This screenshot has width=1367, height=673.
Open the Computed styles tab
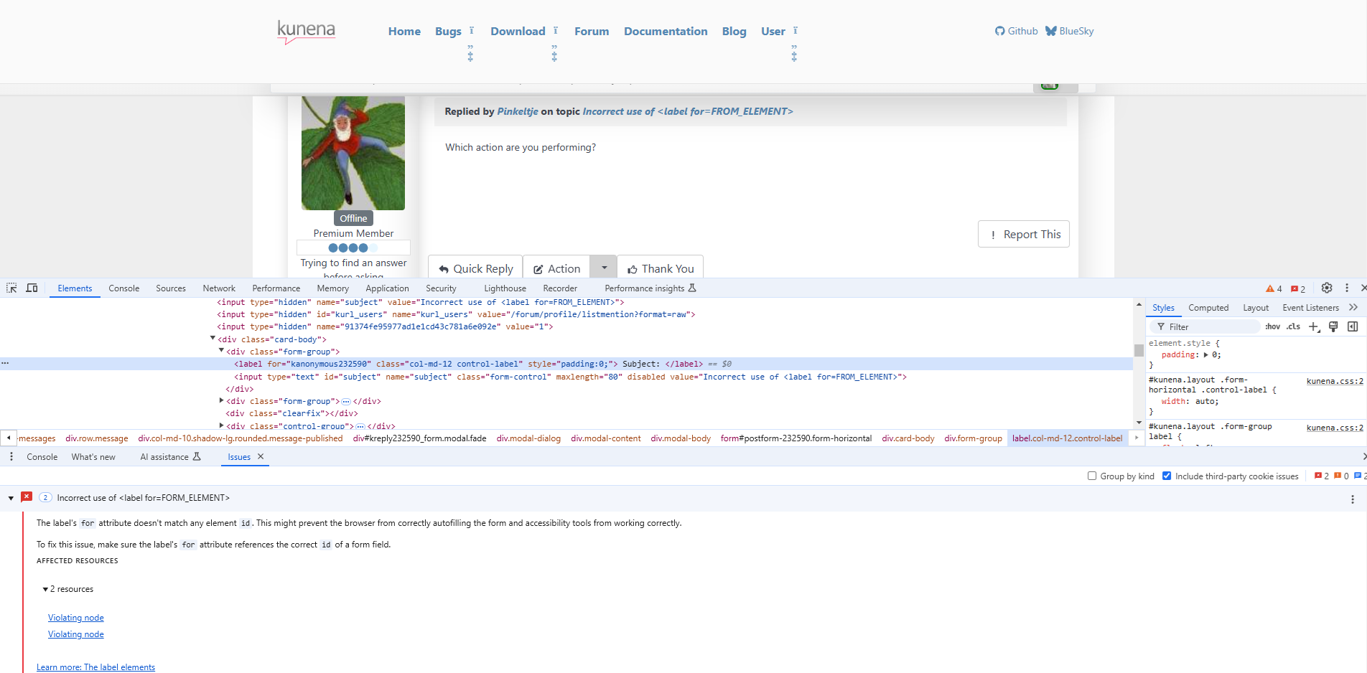(x=1208, y=308)
